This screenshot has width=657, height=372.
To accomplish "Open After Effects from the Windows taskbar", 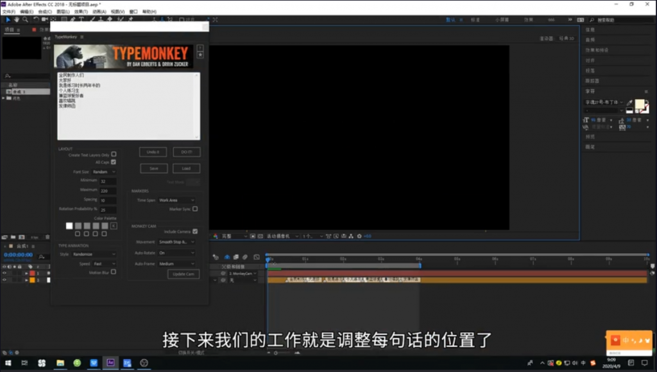I will click(x=110, y=363).
